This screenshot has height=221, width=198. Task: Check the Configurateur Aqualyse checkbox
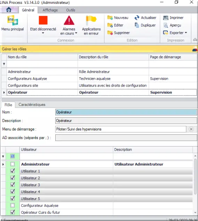click(13, 205)
